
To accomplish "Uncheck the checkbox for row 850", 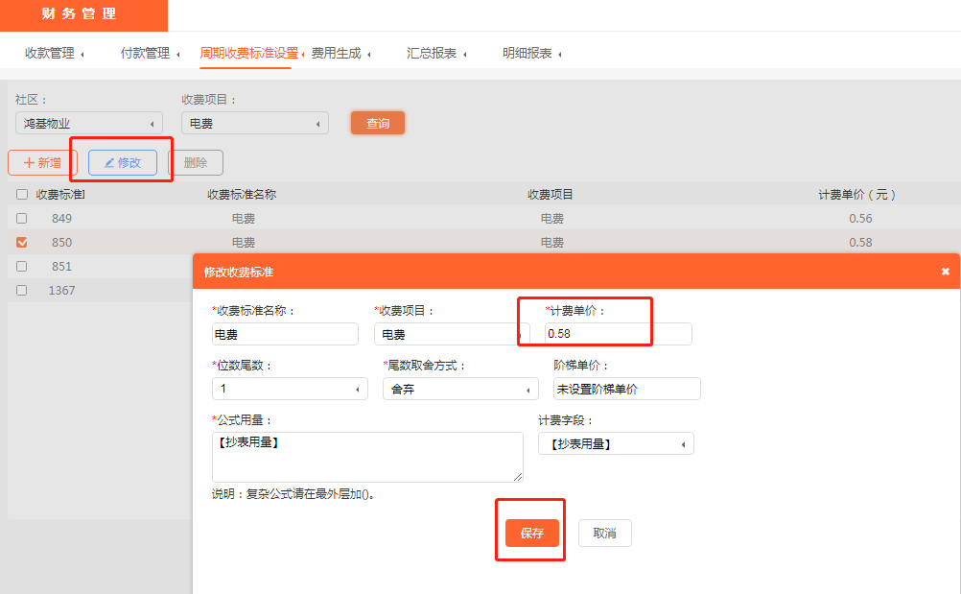I will [x=22, y=242].
